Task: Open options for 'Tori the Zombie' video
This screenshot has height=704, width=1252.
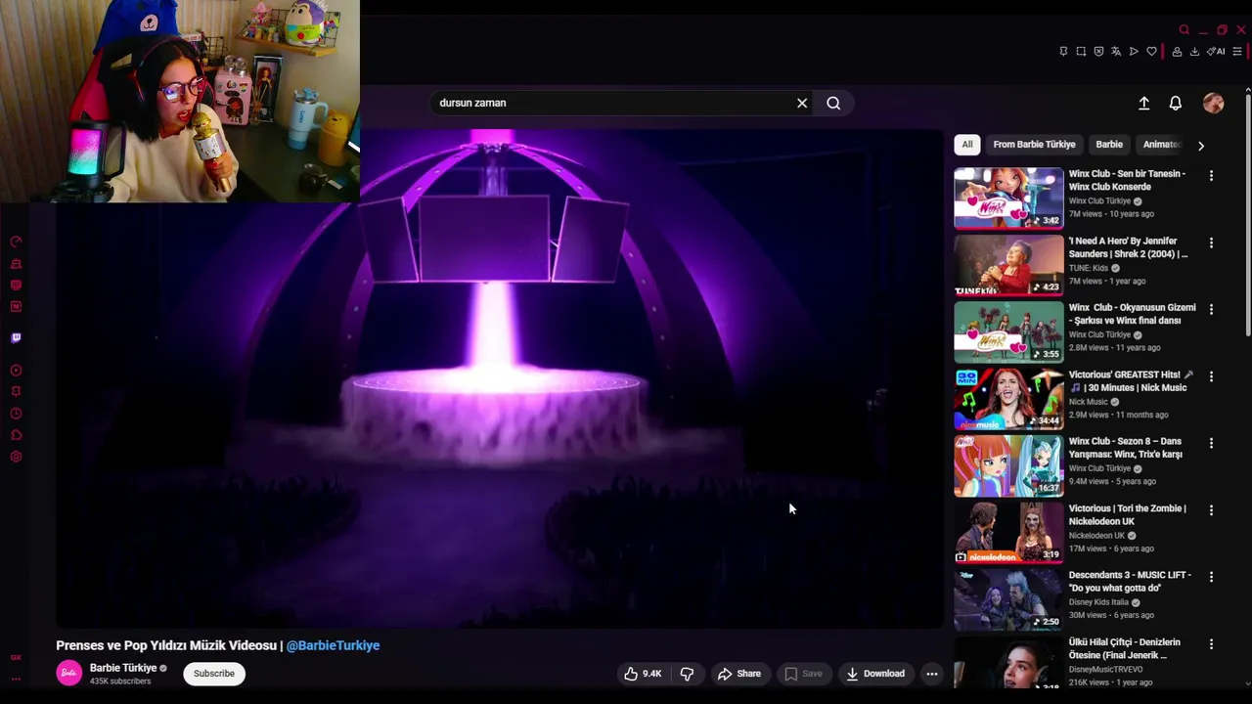Action: 1211,510
